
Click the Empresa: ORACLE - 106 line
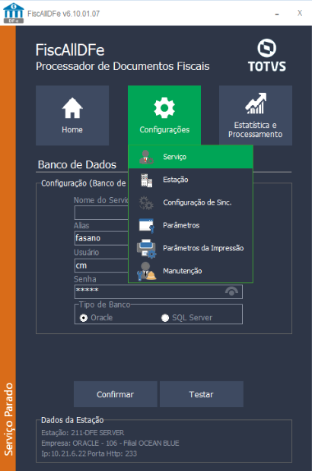click(x=110, y=444)
